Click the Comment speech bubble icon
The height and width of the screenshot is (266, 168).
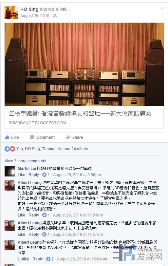point(32,137)
